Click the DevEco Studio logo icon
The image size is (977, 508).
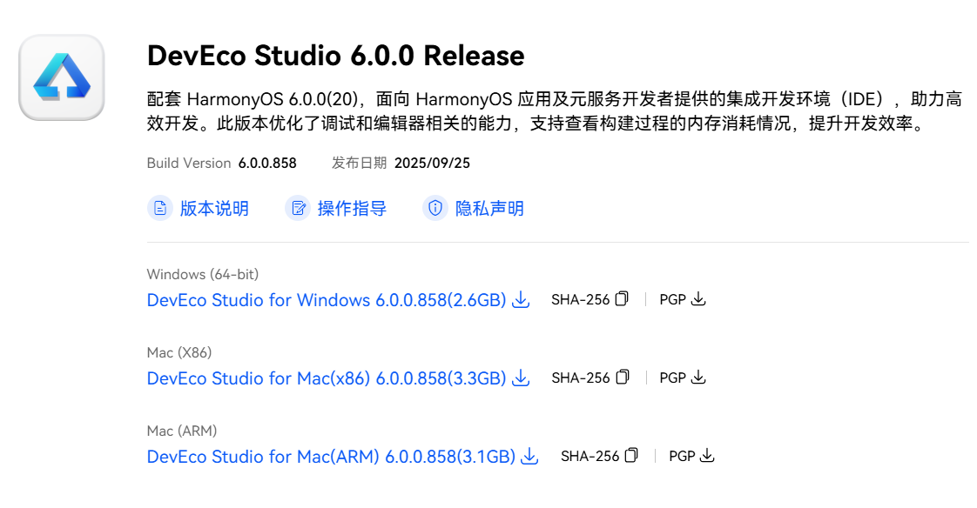62,77
